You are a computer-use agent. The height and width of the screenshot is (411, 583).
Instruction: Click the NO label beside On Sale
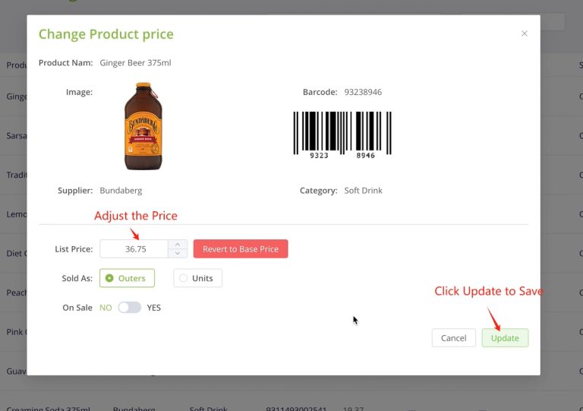pyautogui.click(x=106, y=308)
